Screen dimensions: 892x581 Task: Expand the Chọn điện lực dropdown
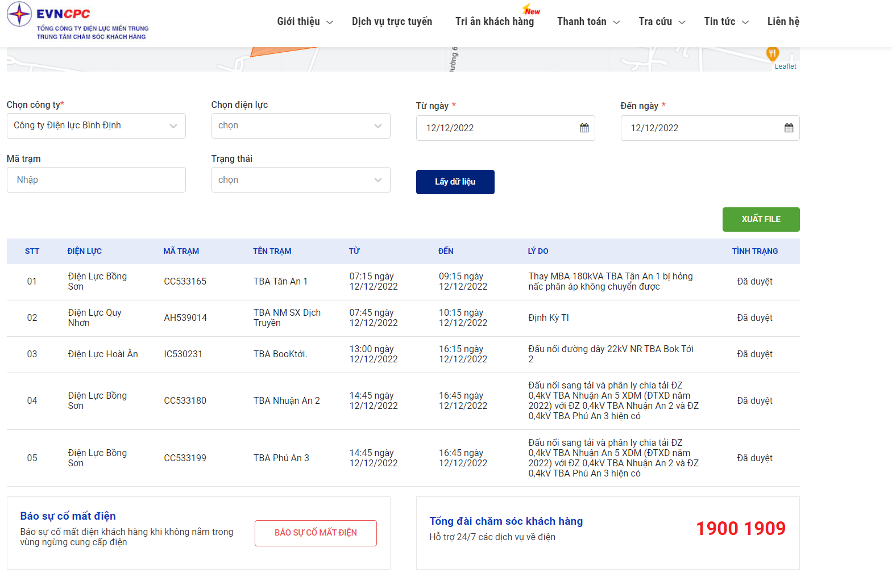pos(301,126)
